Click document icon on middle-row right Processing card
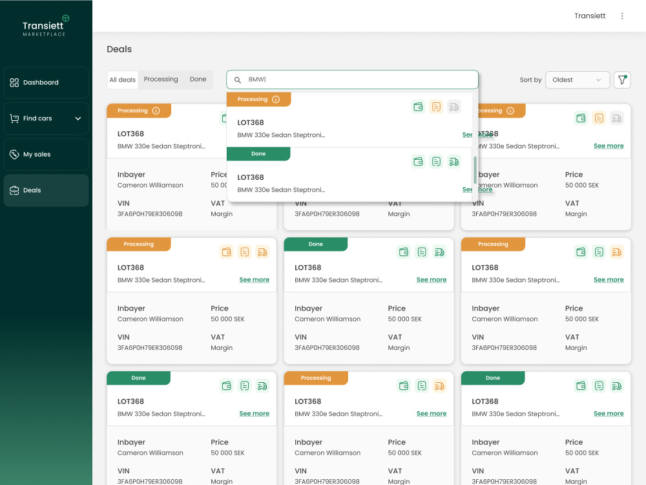Viewport: 646px width, 485px height. tap(599, 252)
